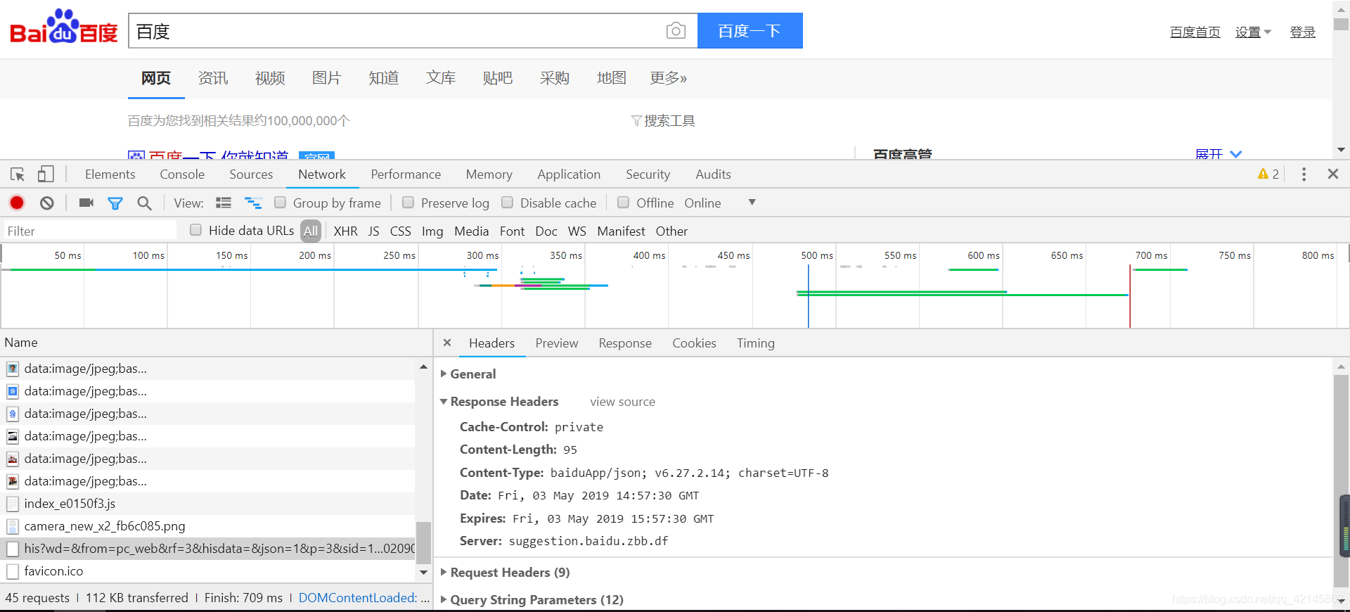Click the 百度一下 search button
This screenshot has height=612, width=1350.
pyautogui.click(x=750, y=31)
